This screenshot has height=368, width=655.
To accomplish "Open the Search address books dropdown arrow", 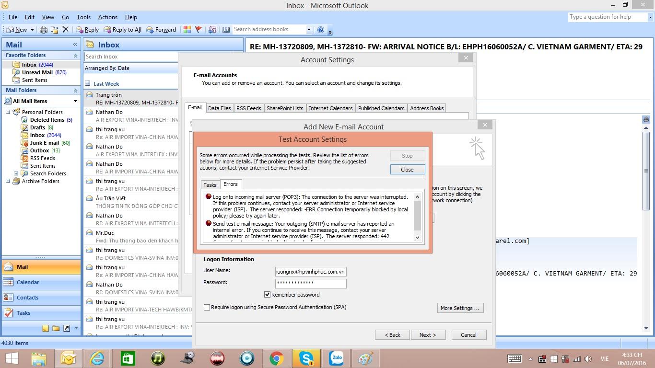I will (309, 30).
